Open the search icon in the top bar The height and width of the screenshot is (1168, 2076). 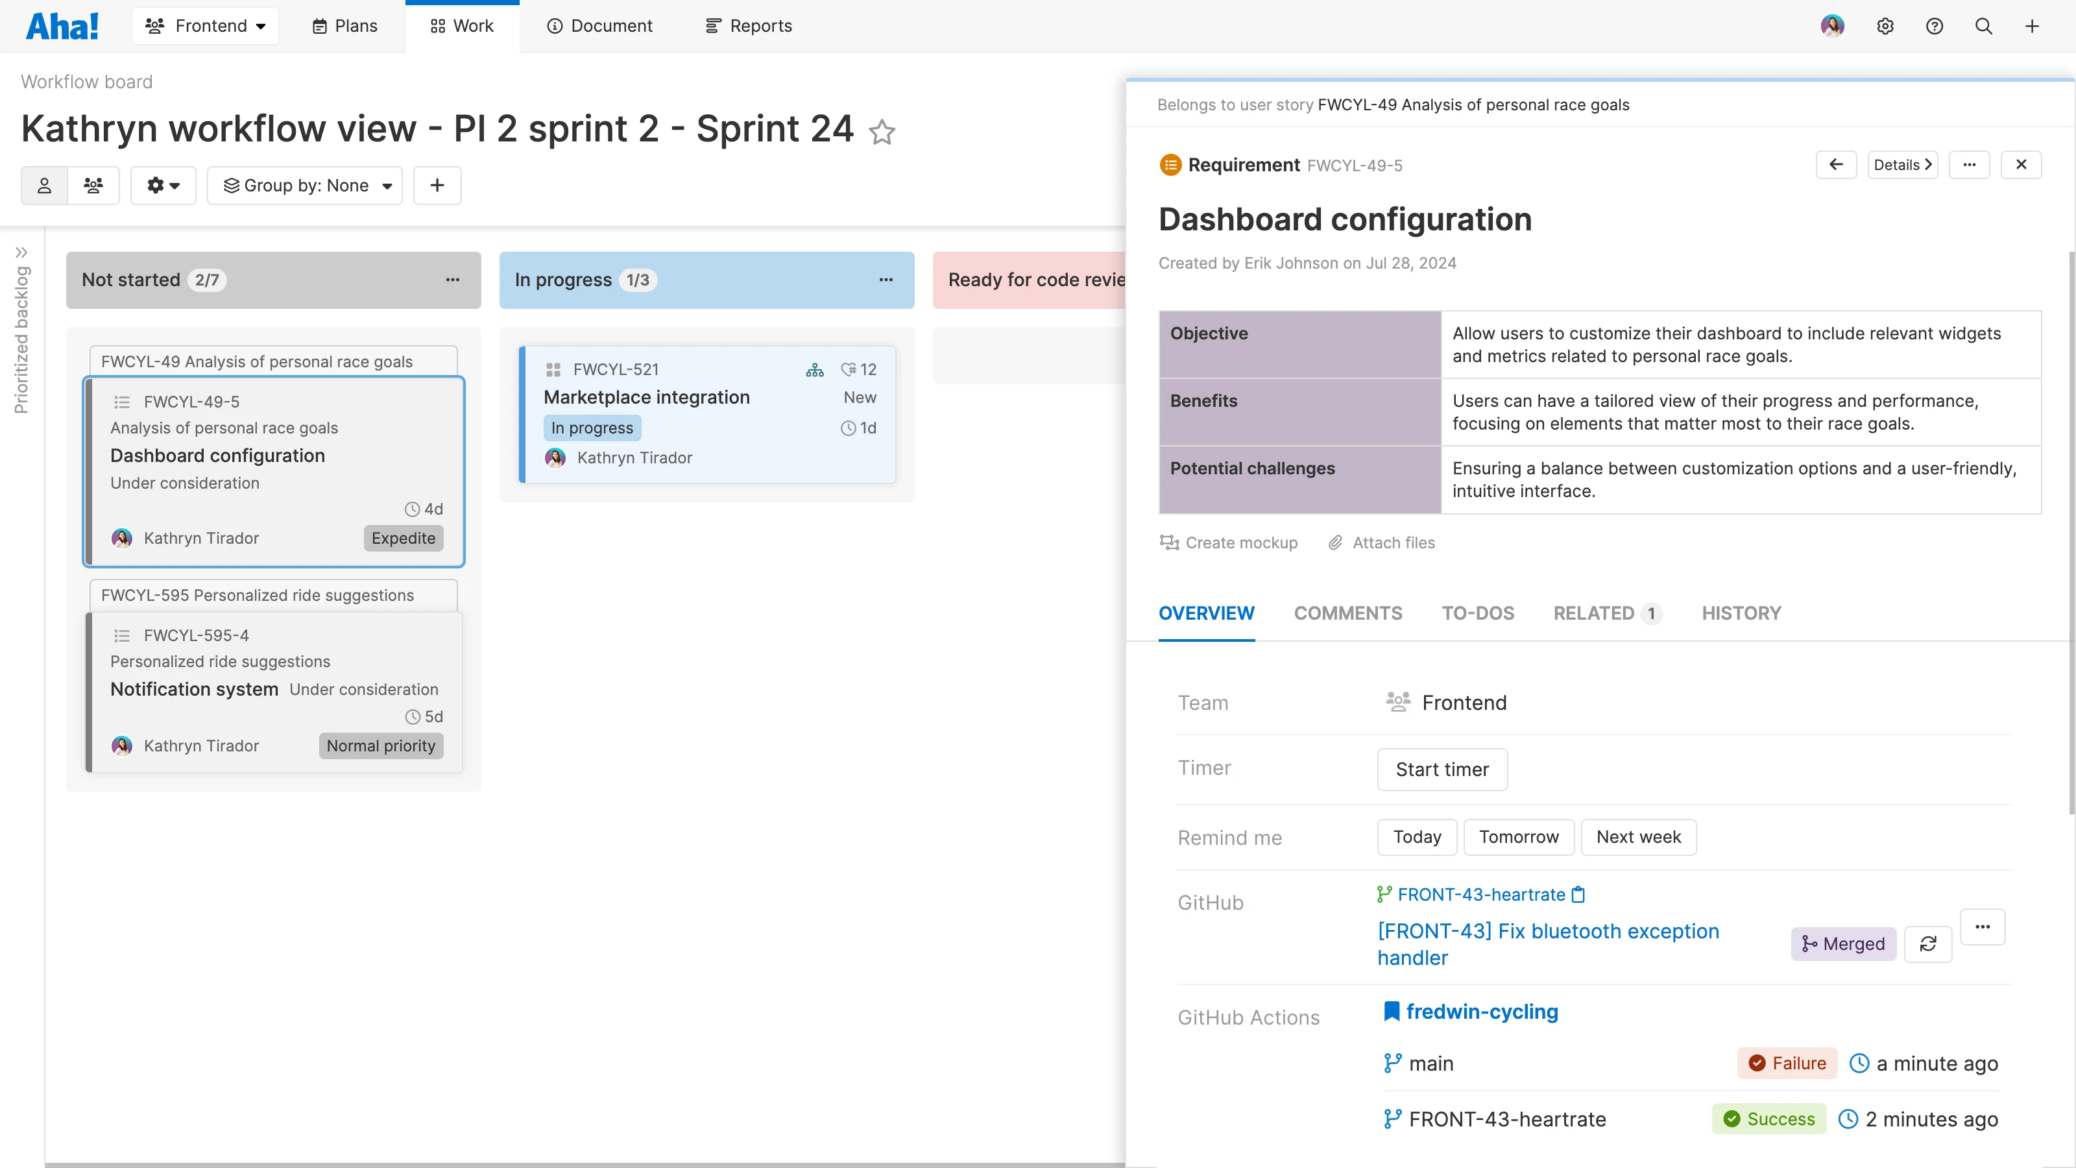pyautogui.click(x=1983, y=26)
